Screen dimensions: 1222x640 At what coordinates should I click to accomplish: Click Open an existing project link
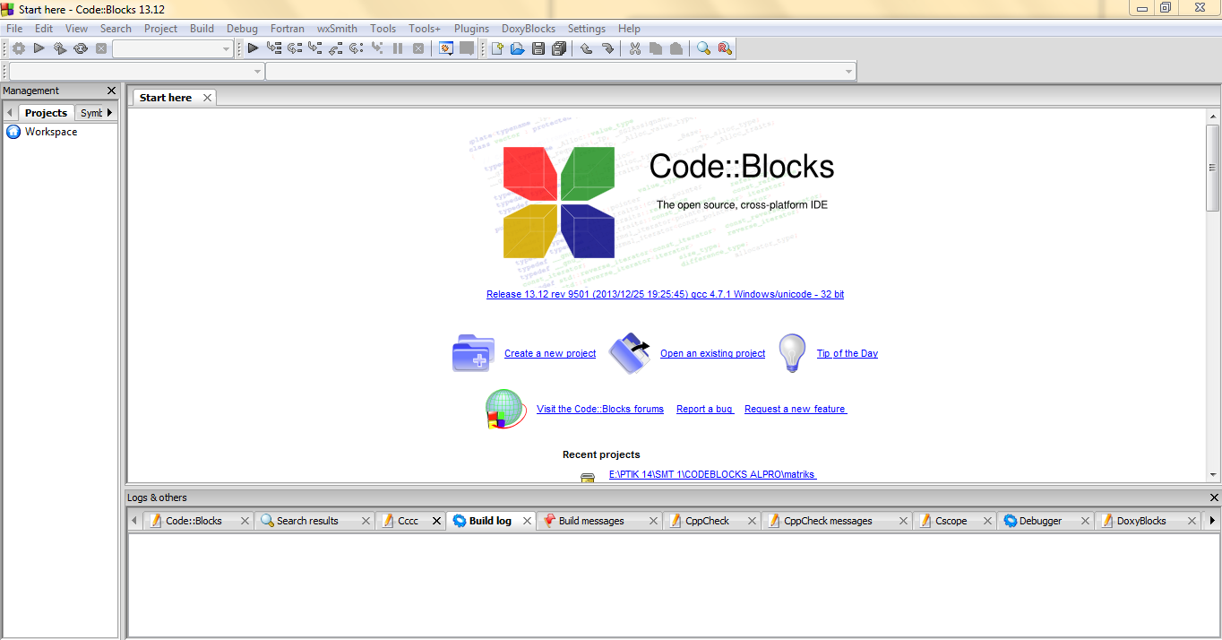(x=712, y=353)
